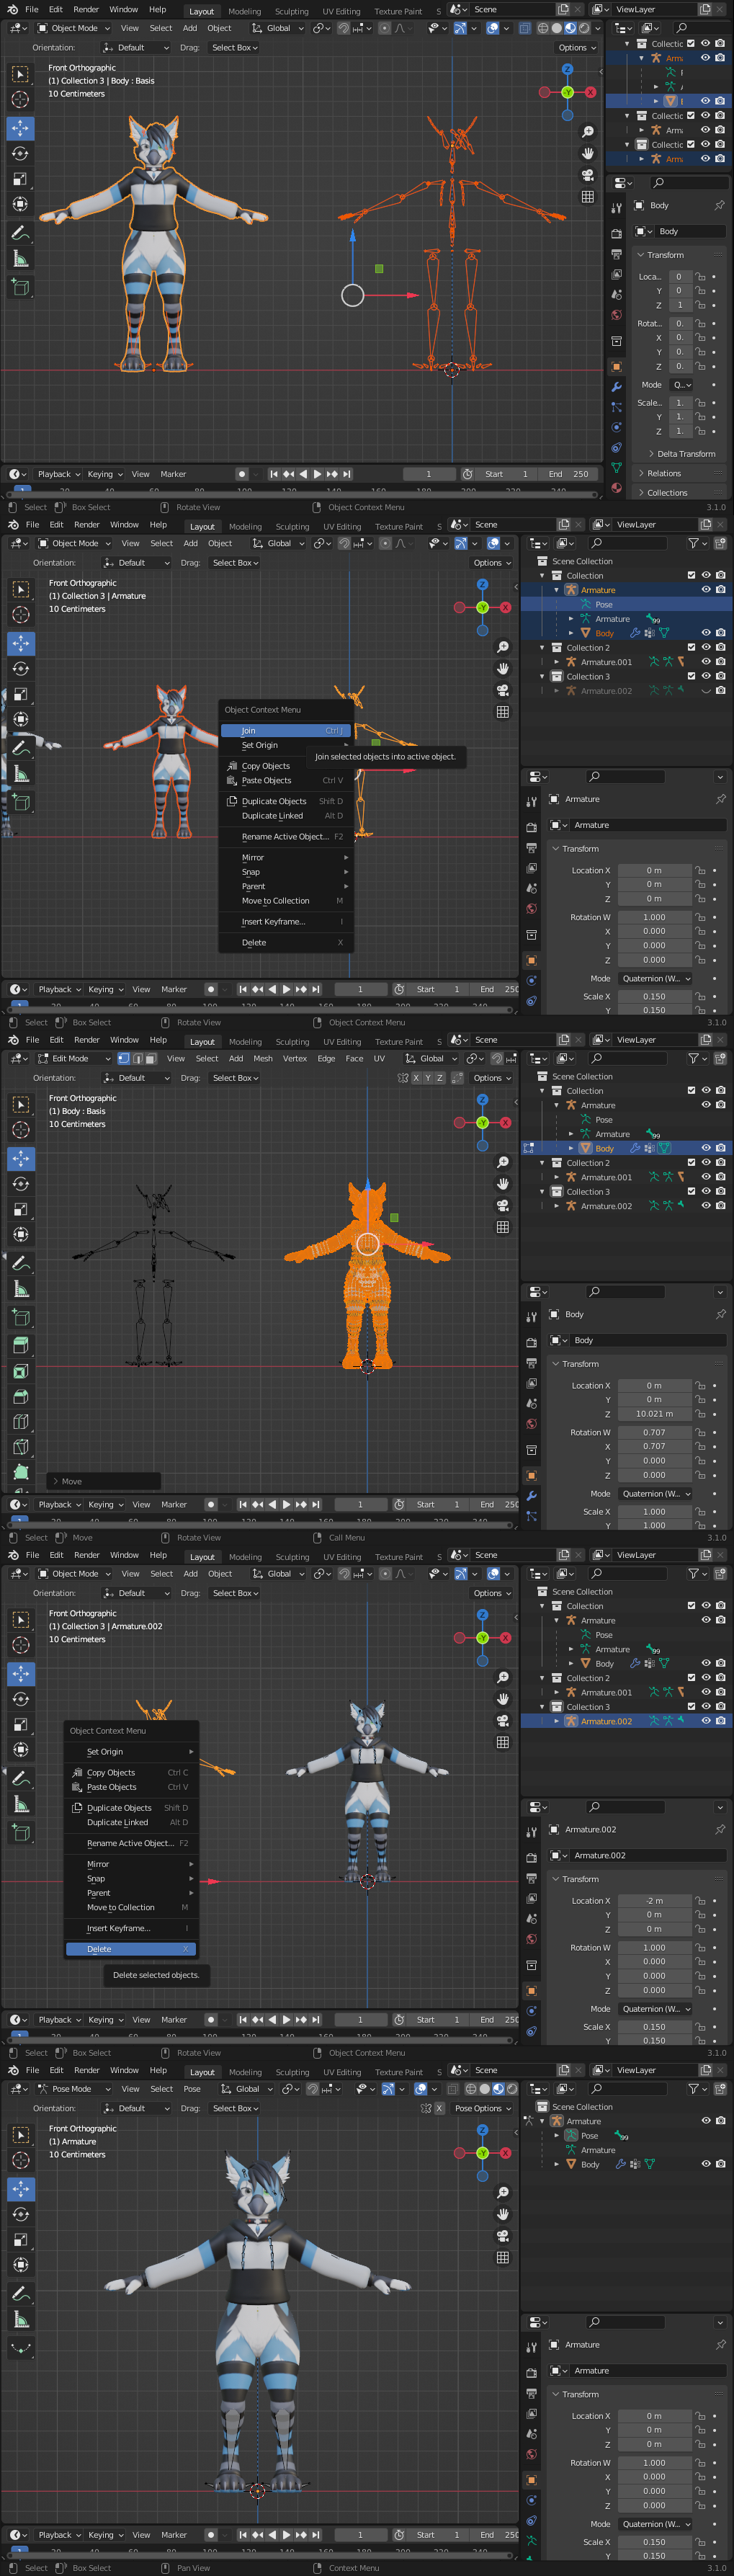Click Location Z 10.021 m field in Edit Mode window
The image size is (734, 2576).
tap(655, 1414)
